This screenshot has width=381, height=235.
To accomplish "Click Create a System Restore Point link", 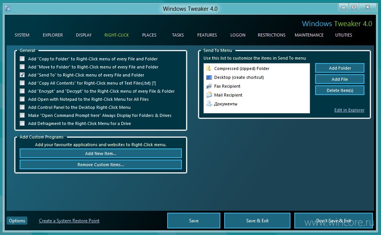I will click(69, 221).
